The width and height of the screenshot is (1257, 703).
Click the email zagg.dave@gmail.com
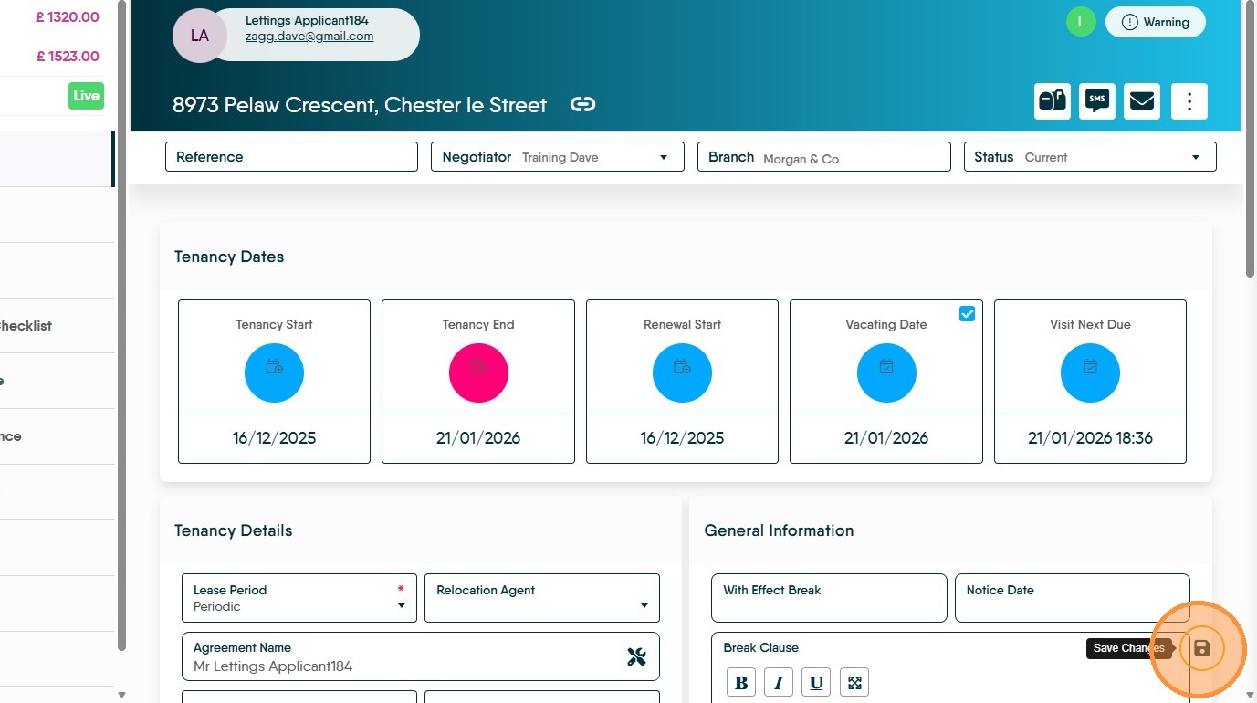click(309, 37)
